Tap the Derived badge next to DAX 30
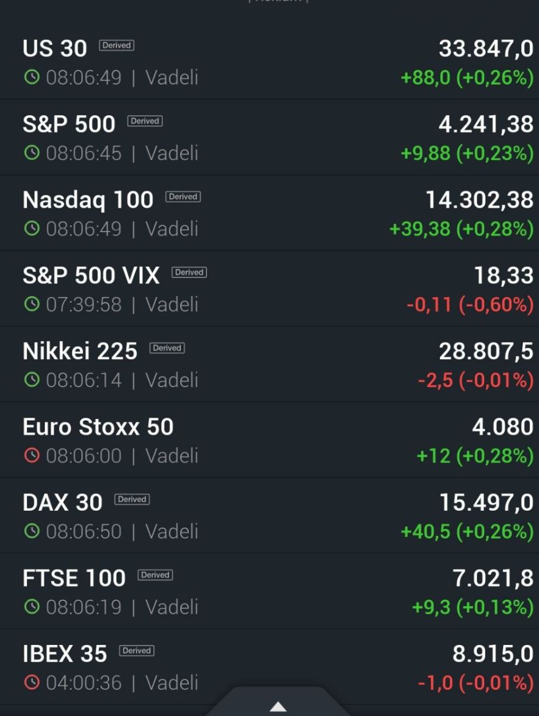This screenshot has height=716, width=539. [x=132, y=499]
